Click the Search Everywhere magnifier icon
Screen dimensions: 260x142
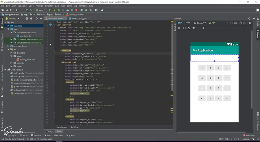point(102,10)
